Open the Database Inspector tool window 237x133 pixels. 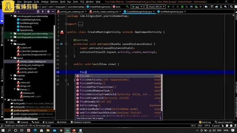click(x=81, y=122)
